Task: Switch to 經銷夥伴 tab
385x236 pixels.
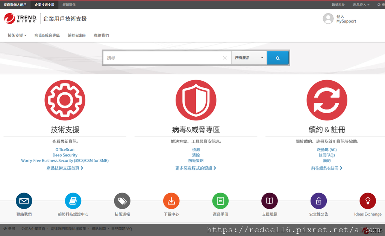Action: (x=69, y=5)
